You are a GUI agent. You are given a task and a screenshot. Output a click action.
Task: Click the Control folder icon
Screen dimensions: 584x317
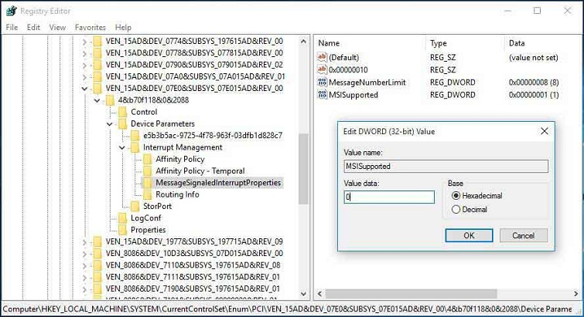pos(122,112)
